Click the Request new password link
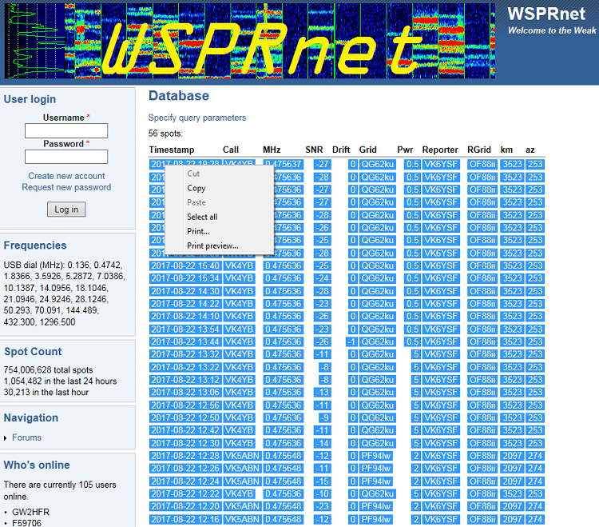 pos(66,187)
